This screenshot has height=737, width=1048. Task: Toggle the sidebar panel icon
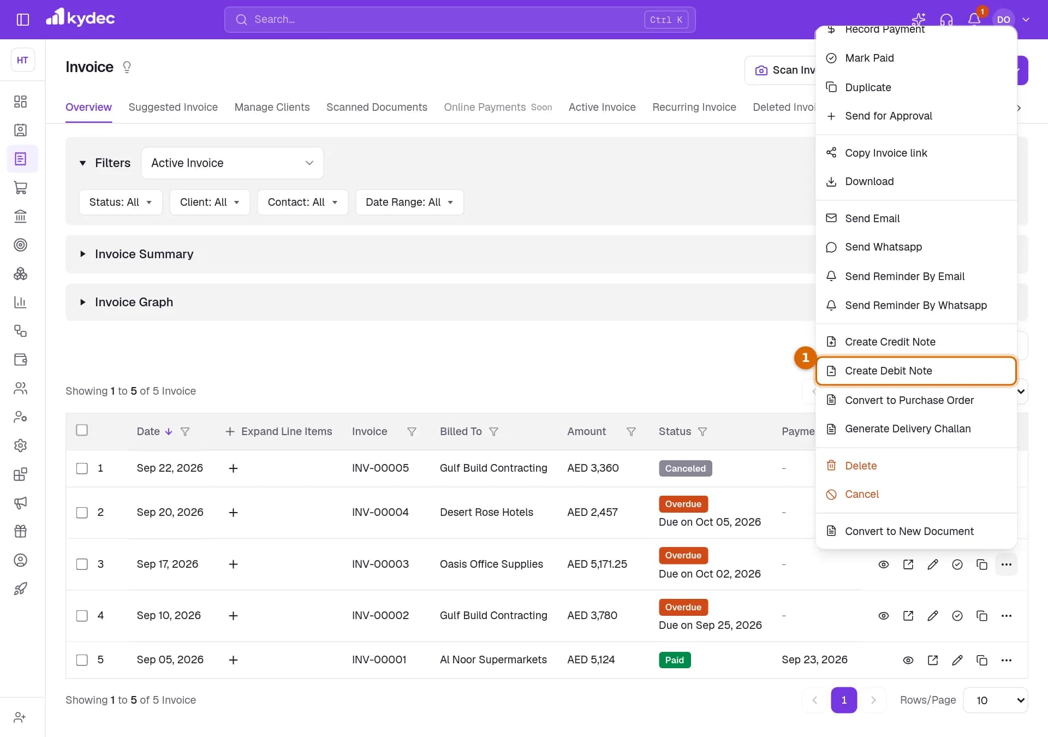click(x=23, y=20)
